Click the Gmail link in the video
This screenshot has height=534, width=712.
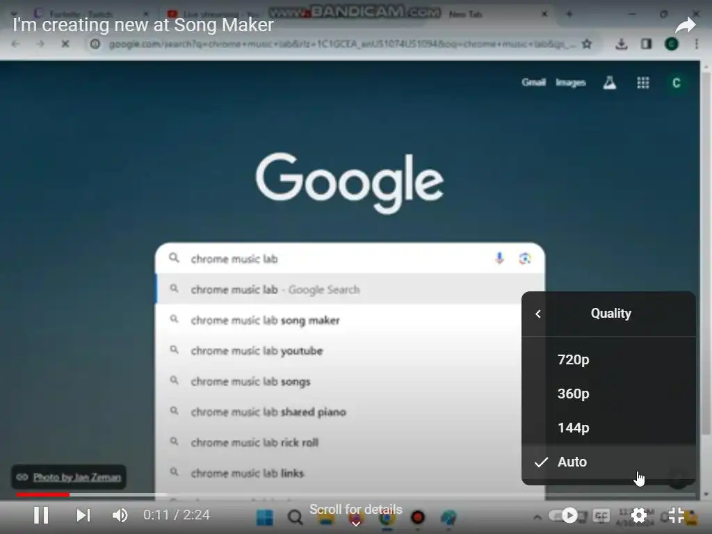[x=533, y=82]
